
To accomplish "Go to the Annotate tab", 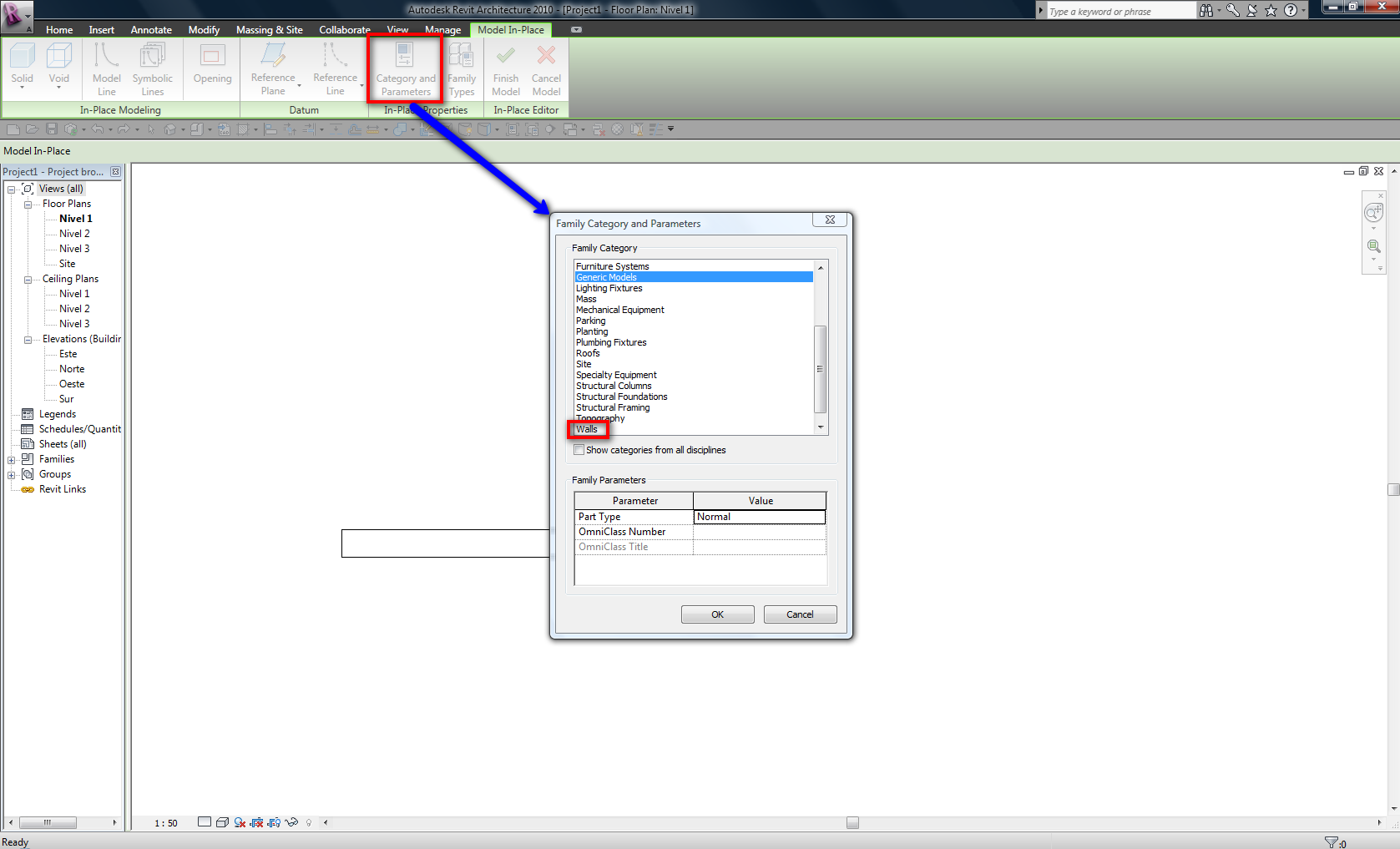I will pyautogui.click(x=151, y=30).
